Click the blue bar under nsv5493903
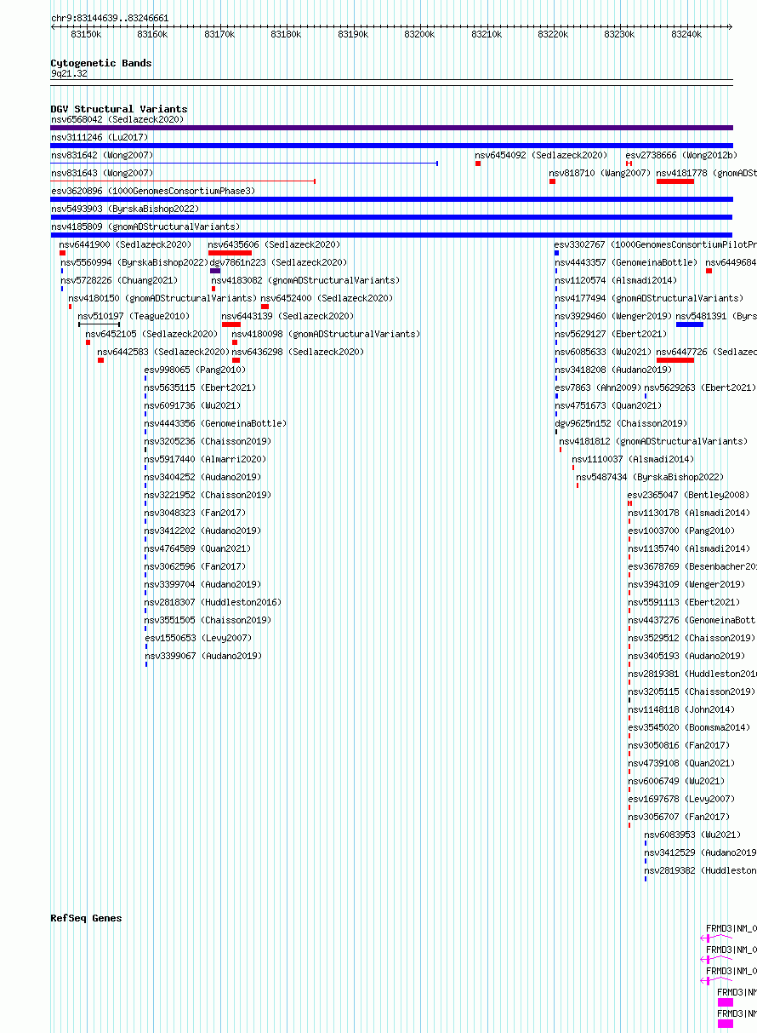Image resolution: width=757 pixels, height=1033 pixels. click(x=391, y=217)
